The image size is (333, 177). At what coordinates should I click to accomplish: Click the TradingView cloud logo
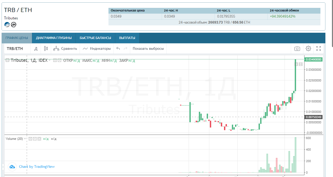click(x=12, y=167)
